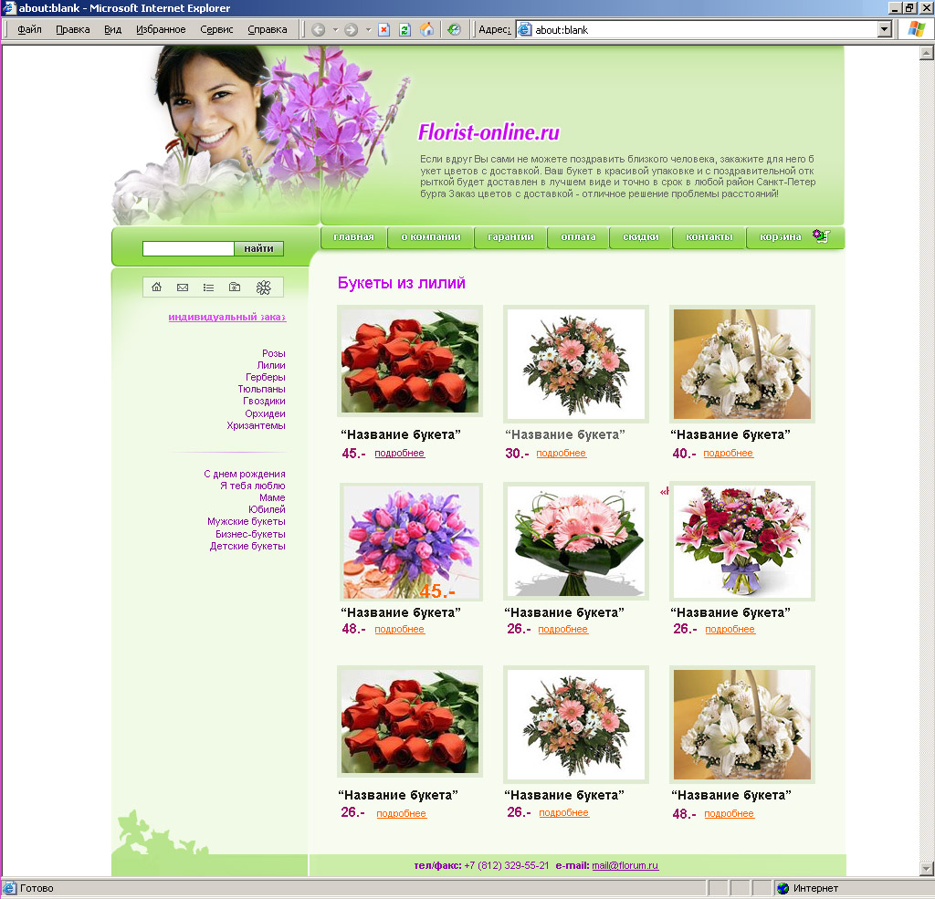Click the browser Back arrow button
This screenshot has width=935, height=899.
pos(319,30)
